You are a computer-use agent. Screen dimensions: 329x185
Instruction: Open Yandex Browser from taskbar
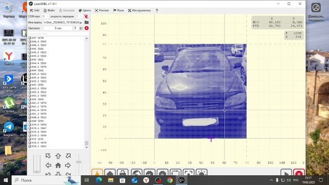tap(146, 180)
